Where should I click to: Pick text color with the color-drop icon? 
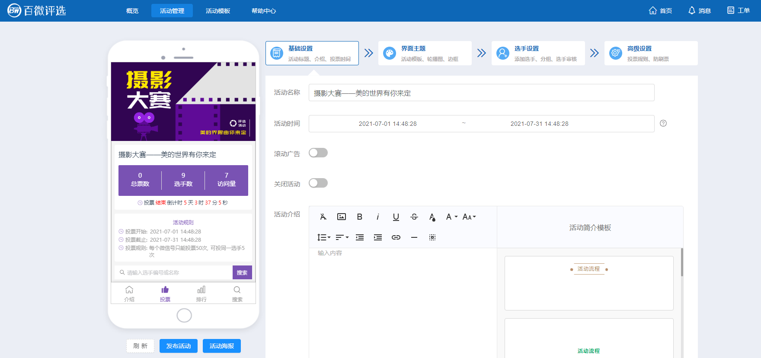[x=432, y=217]
